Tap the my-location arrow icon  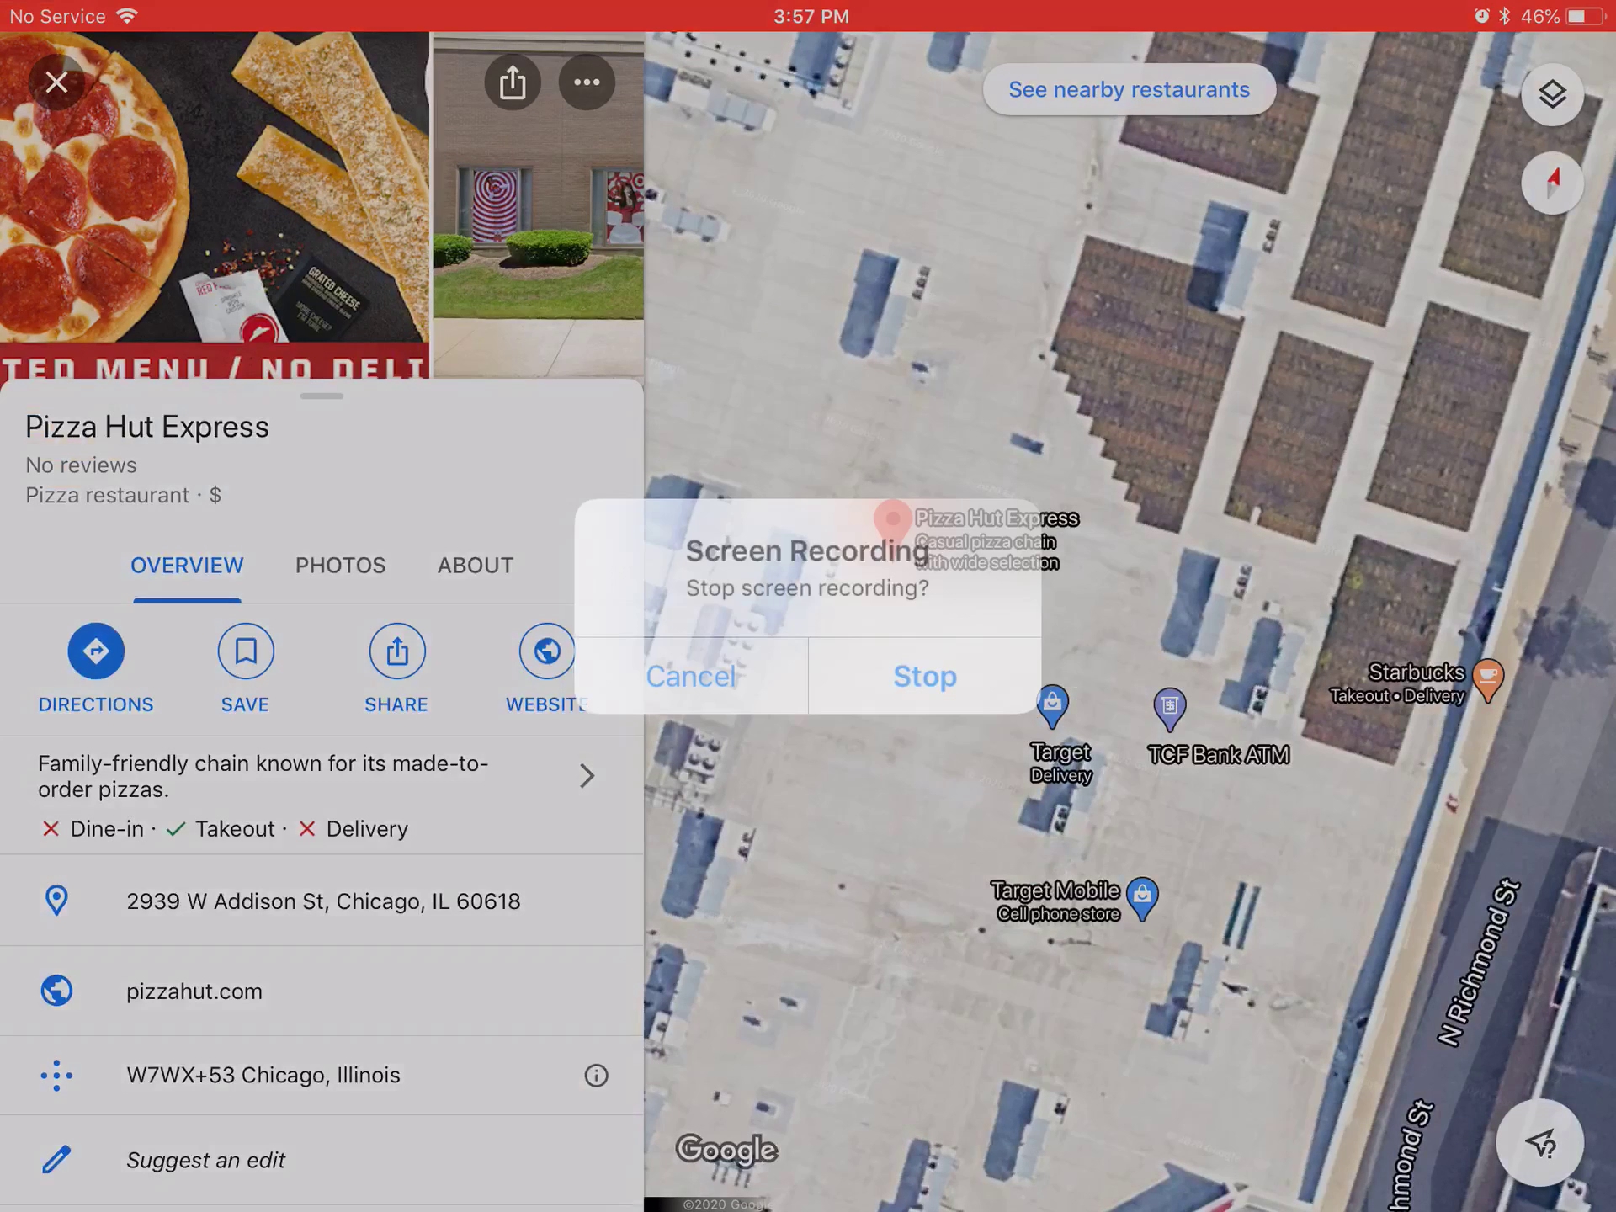[x=1539, y=1142]
